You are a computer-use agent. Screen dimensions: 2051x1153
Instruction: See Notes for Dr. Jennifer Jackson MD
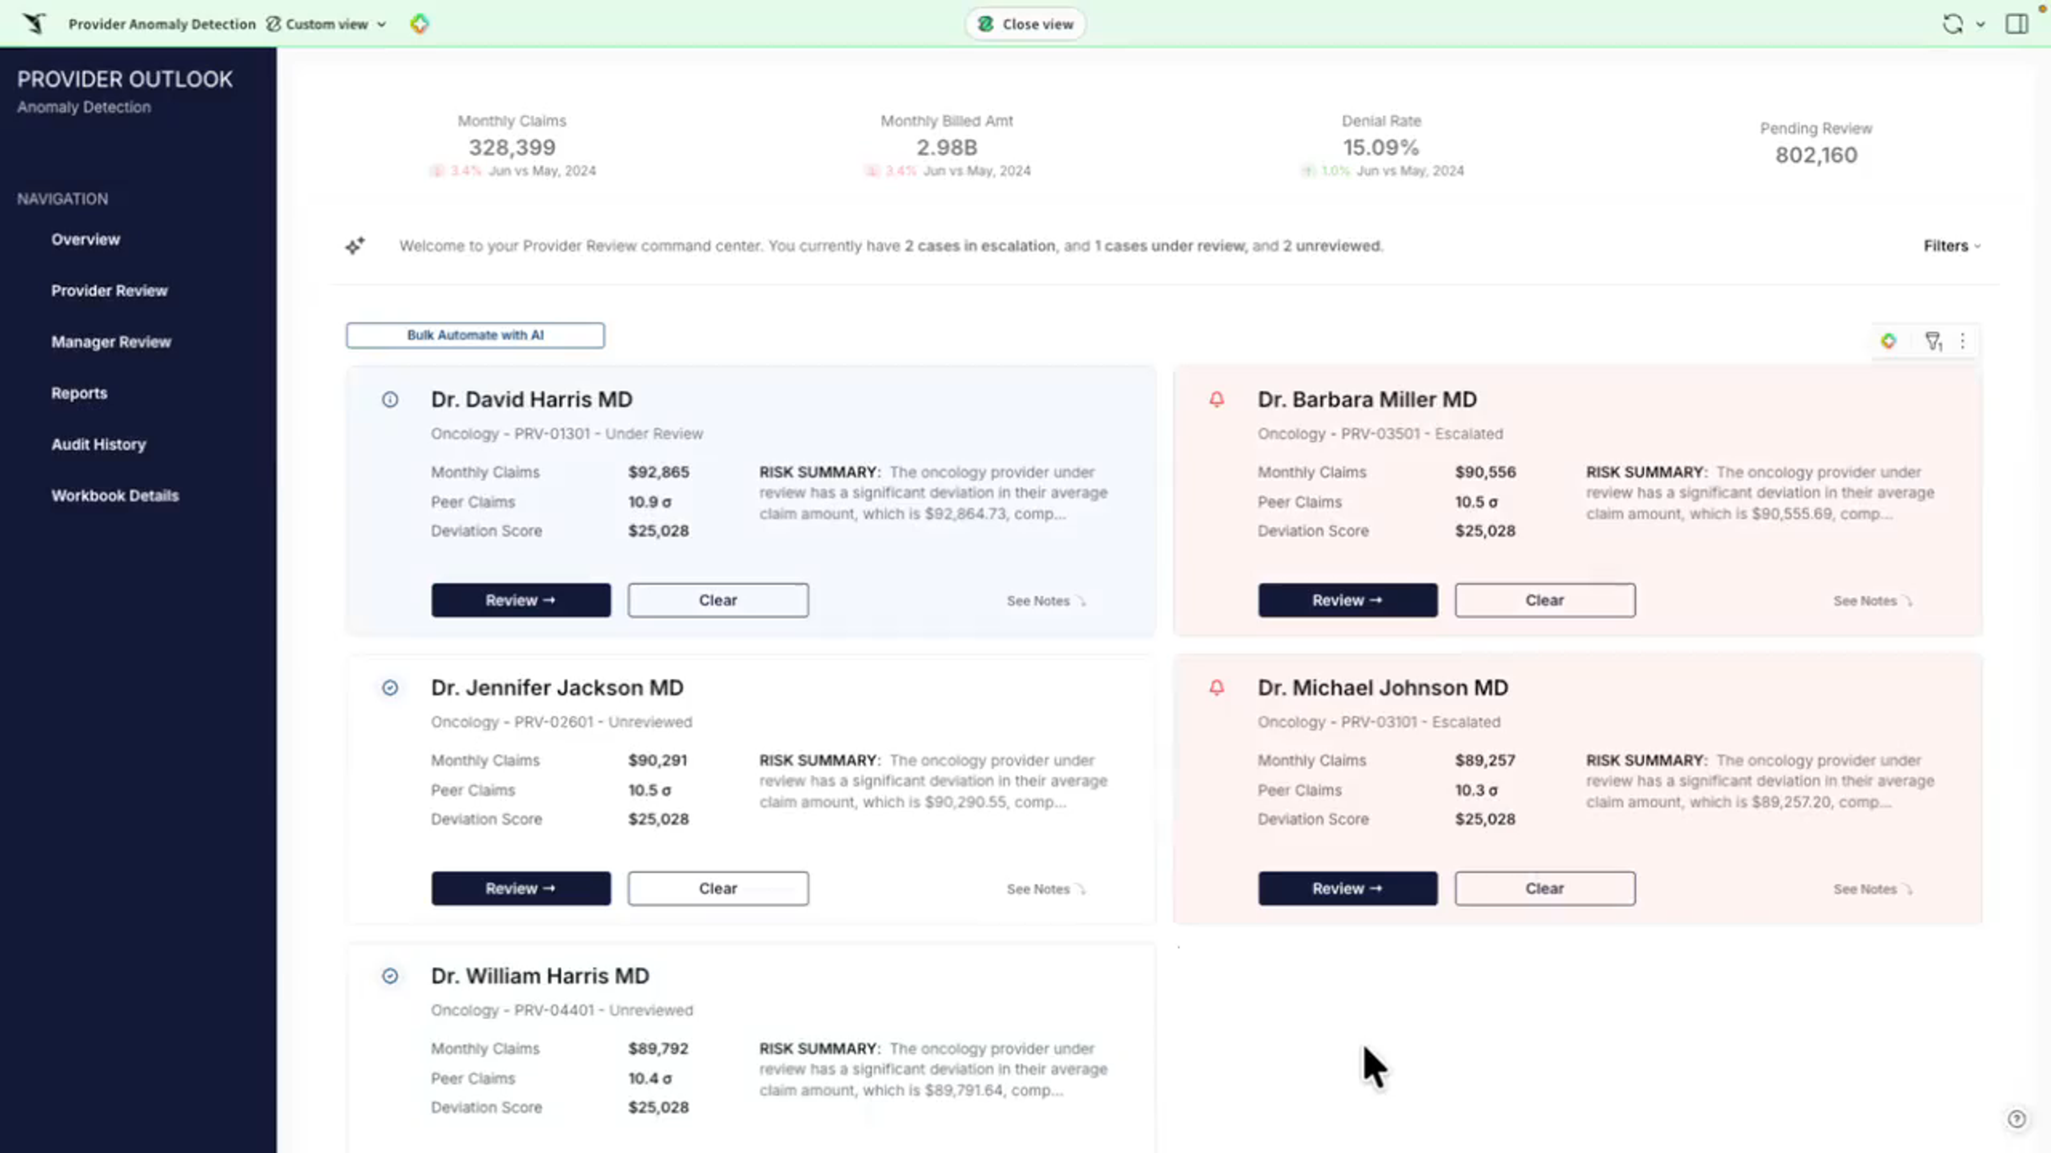[1045, 889]
